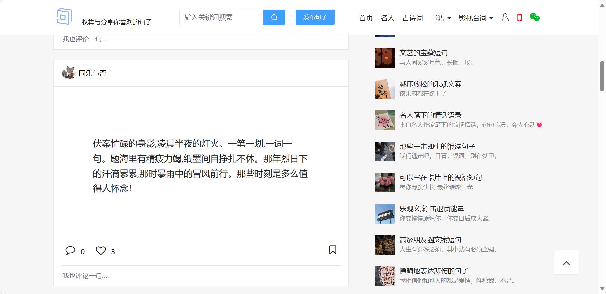Click the 我也评论一句 field under the 同乐与否 post
Image resolution: width=606 pixels, height=294 pixels.
tap(201, 276)
